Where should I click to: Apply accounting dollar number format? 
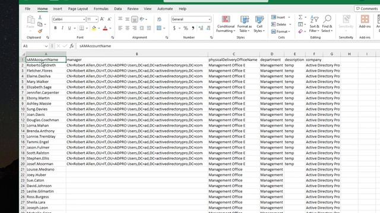click(174, 28)
